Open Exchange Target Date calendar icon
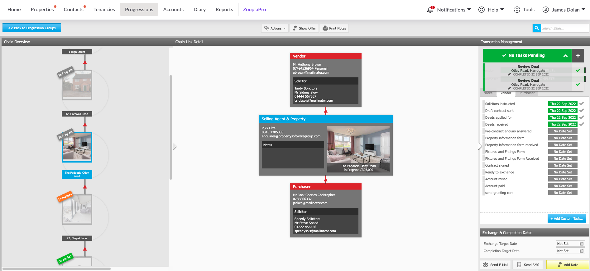The height and width of the screenshot is (271, 590). click(582, 244)
